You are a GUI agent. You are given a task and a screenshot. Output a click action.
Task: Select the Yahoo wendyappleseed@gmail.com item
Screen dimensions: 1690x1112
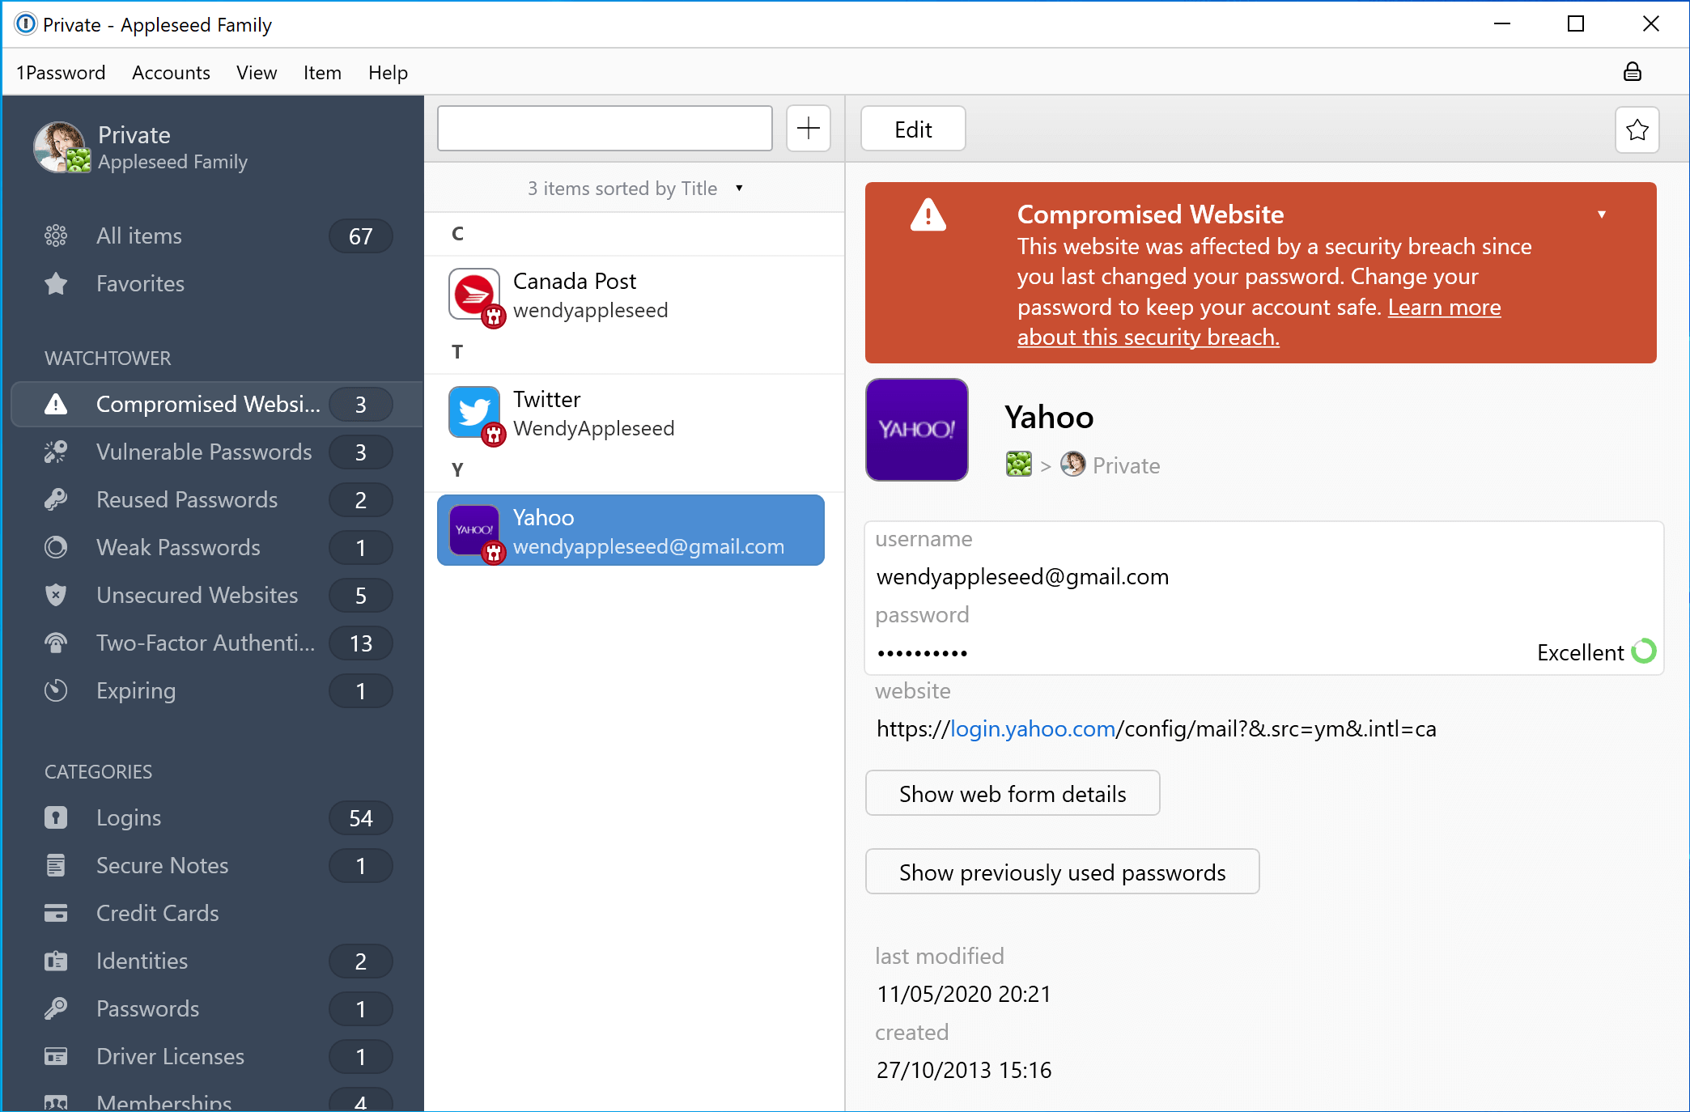click(631, 530)
